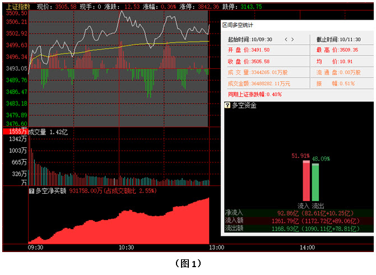This screenshot has width=376, height=275.
Task: Click the 同期上证涨跌幅 0.40% line
Action: [x=254, y=94]
